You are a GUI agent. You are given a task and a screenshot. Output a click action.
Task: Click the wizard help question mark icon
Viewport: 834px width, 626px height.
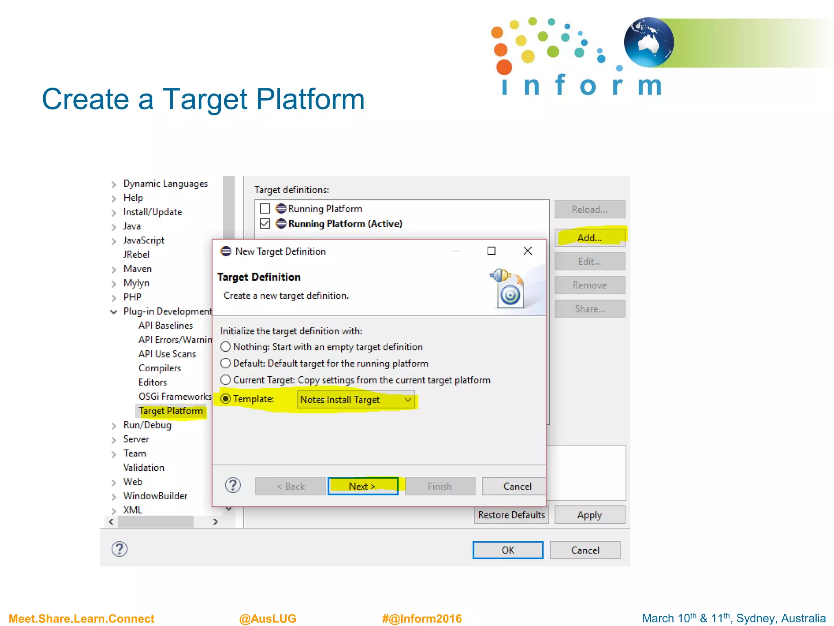233,485
